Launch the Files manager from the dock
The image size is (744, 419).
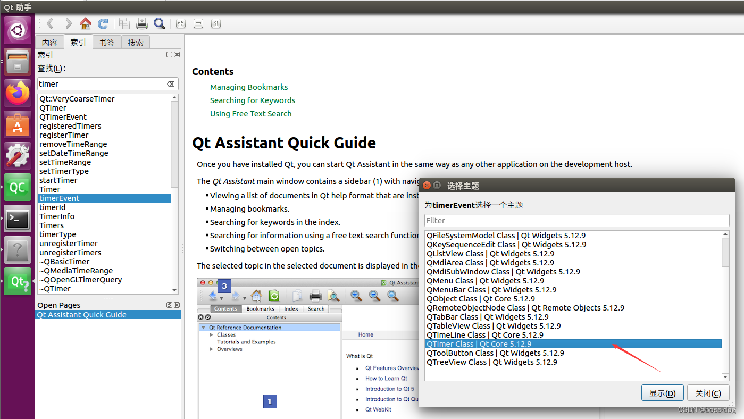coord(18,62)
